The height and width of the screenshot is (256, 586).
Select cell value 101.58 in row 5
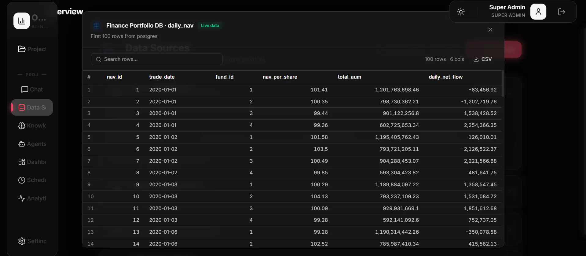tap(319, 137)
